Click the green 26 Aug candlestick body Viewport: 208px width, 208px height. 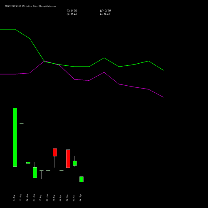35,173
